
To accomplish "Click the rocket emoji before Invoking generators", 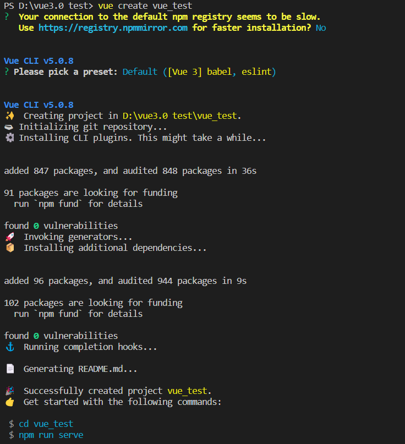I will pos(9,237).
